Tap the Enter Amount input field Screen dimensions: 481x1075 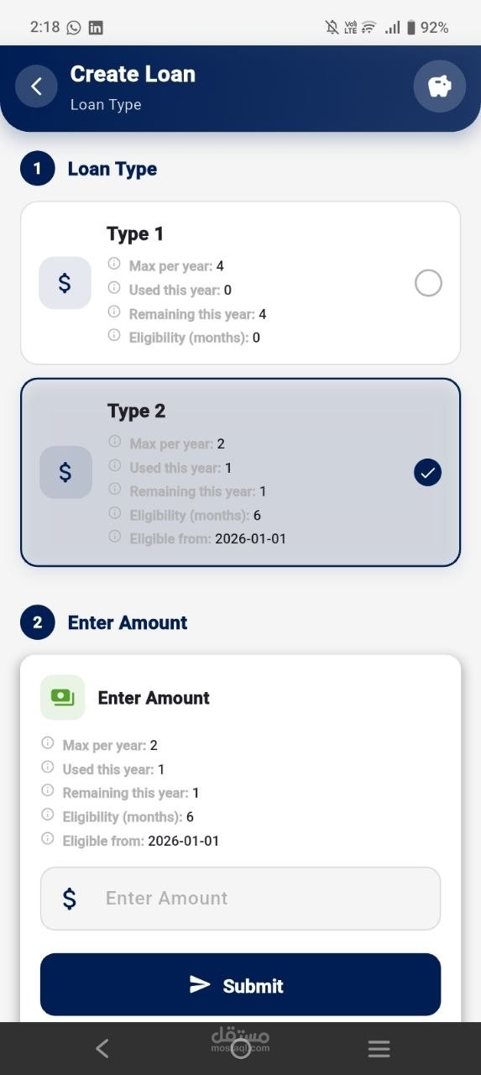point(241,899)
